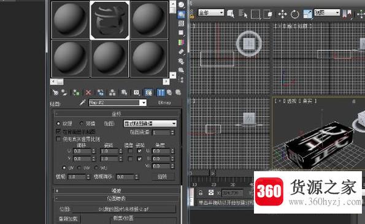Toggle checkered Background icon in side toolbar
Image resolution: width=365 pixels, height=224 pixels.
[x=182, y=23]
